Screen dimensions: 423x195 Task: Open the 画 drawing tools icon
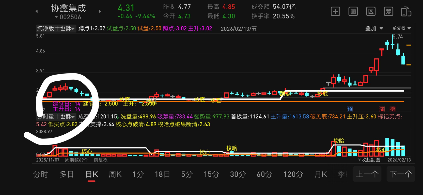(353, 12)
